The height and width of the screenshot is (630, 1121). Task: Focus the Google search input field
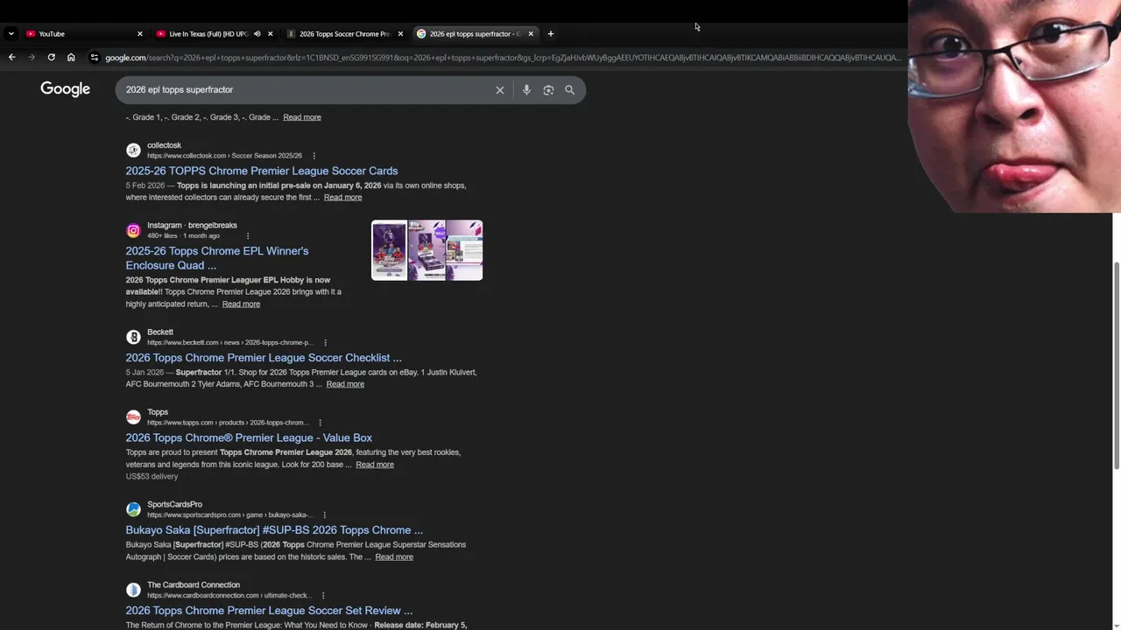[307, 89]
